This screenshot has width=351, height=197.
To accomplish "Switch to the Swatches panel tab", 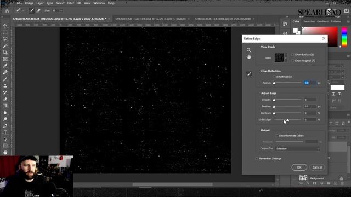I will [x=309, y=22].
